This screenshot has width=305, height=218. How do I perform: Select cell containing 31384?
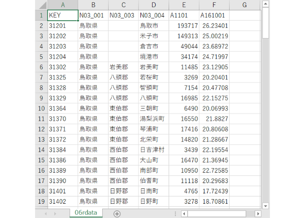[x=63, y=150]
